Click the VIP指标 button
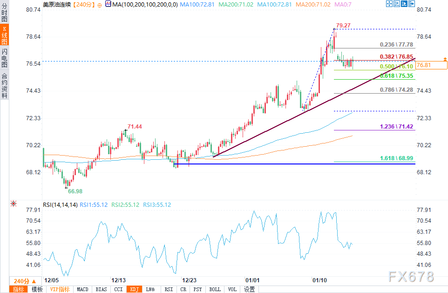Viewport: 448px width, 293px height. (x=60, y=289)
